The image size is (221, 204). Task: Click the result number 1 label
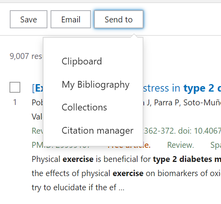coord(15,102)
